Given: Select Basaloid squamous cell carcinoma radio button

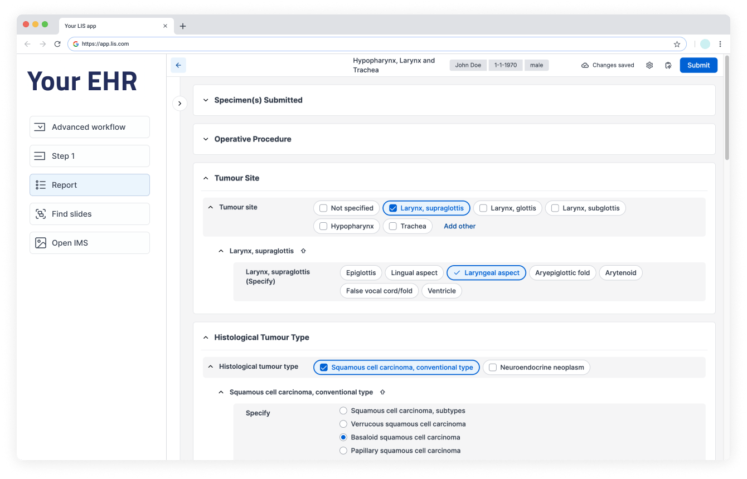Looking at the screenshot, I should [x=343, y=437].
